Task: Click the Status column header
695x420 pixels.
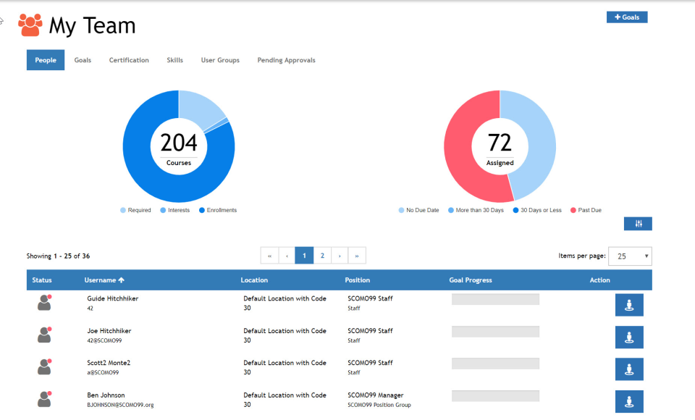Action: pyautogui.click(x=42, y=280)
